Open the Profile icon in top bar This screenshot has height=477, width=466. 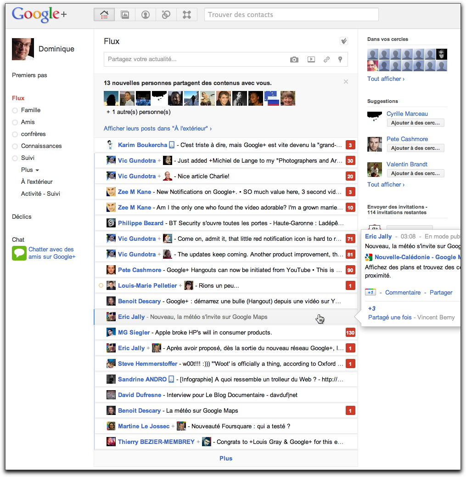point(146,15)
